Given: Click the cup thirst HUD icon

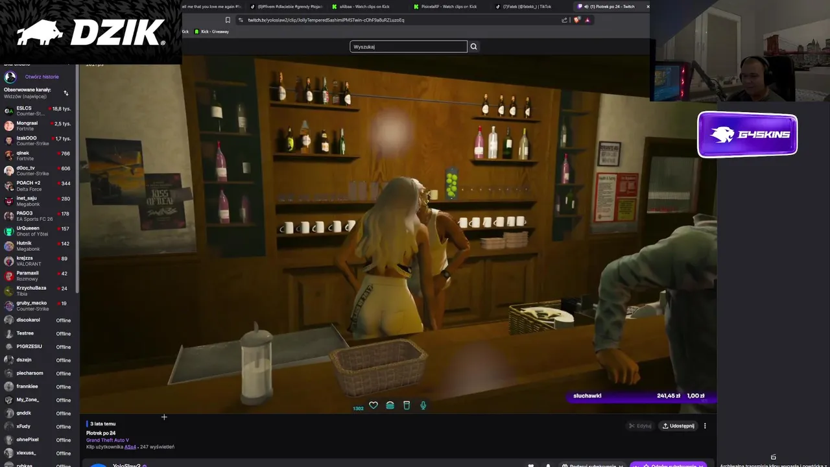Looking at the screenshot, I should click(x=407, y=405).
